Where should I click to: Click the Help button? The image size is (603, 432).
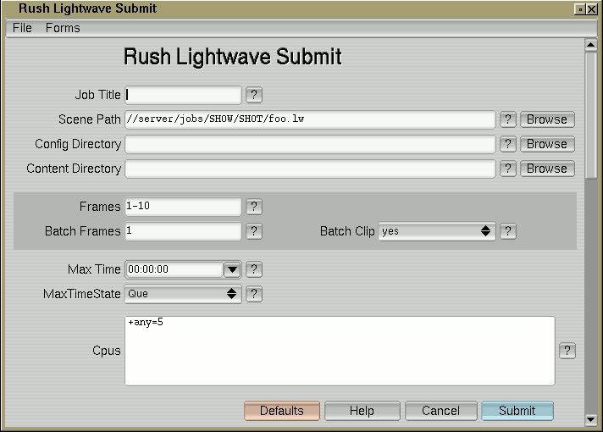pyautogui.click(x=362, y=411)
